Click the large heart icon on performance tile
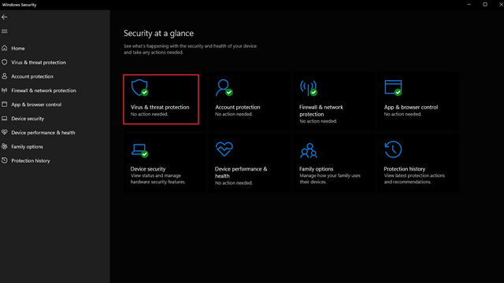This screenshot has height=283, width=504. pyautogui.click(x=224, y=149)
